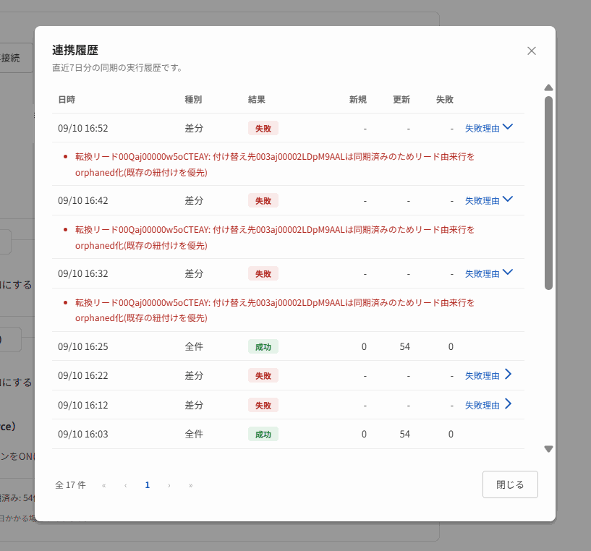Click the 種別 column header
This screenshot has width=591, height=551.
193,100
